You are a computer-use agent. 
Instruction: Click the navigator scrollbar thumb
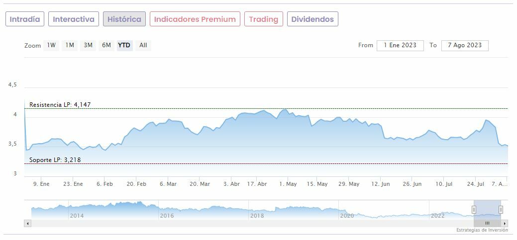[x=487, y=224]
